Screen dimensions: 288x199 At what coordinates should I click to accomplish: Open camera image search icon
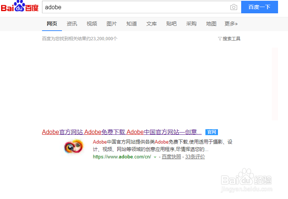tap(234, 7)
